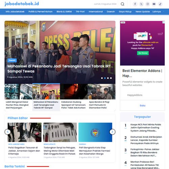Screen dimensions: 169x169
Task: Select Apes Beraksi di Pagi Hari thumbnail
Action: tap(101, 92)
